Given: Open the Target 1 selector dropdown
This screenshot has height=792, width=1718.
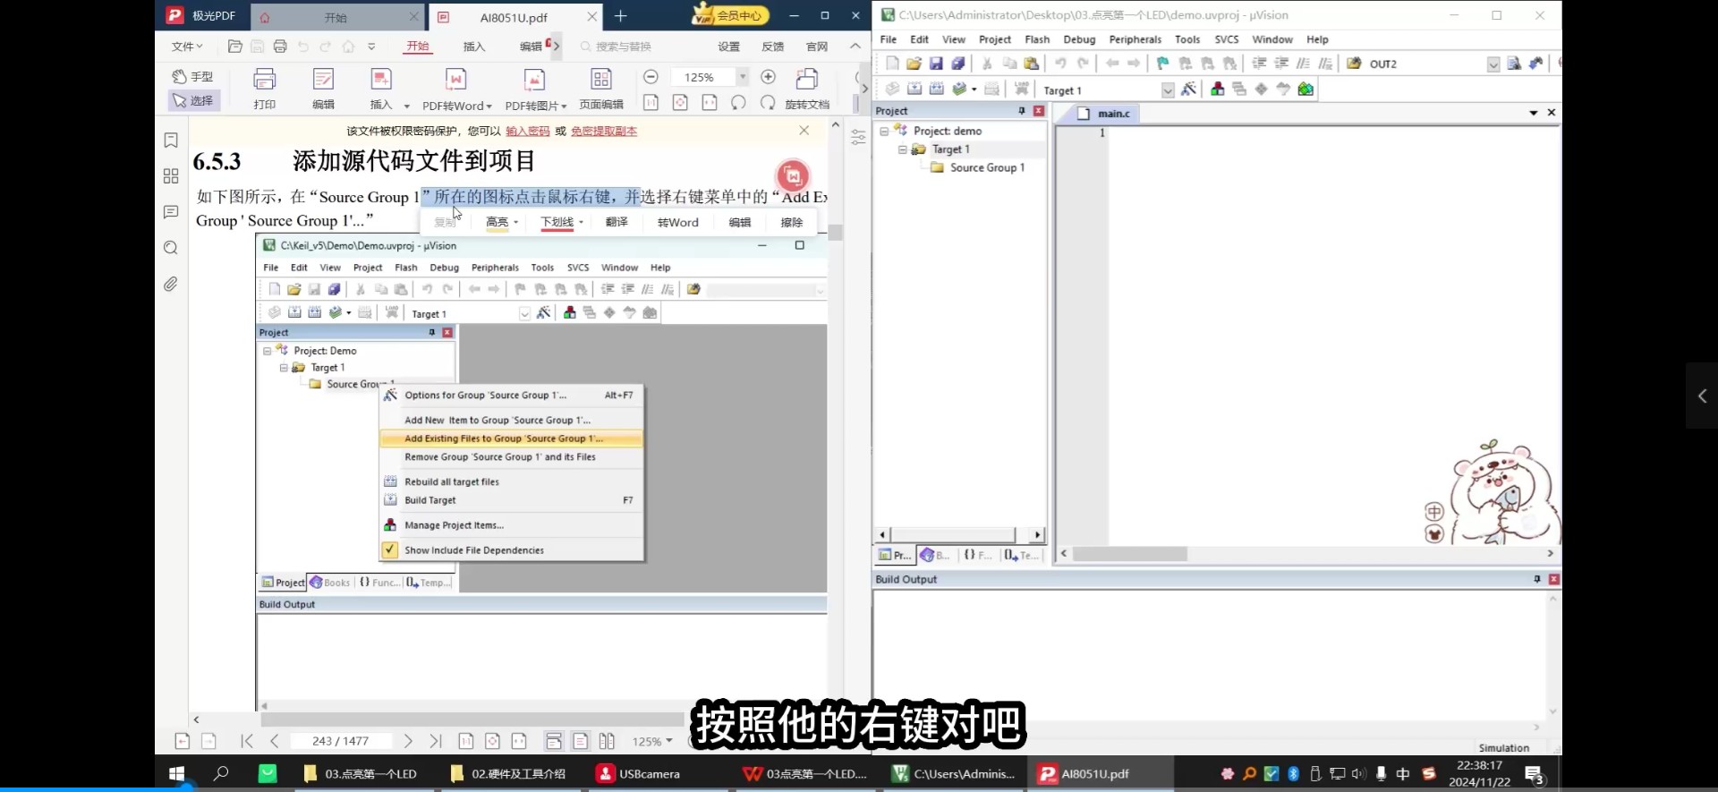Looking at the screenshot, I should (x=1167, y=90).
